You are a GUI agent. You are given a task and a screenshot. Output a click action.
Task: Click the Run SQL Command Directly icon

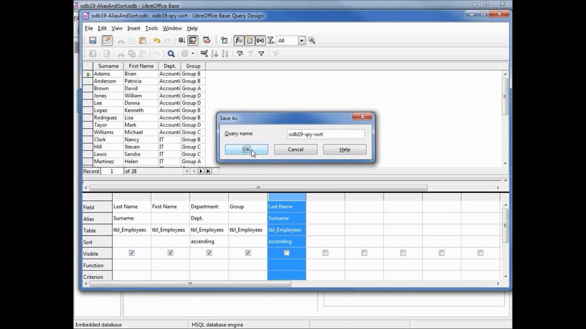tap(206, 40)
